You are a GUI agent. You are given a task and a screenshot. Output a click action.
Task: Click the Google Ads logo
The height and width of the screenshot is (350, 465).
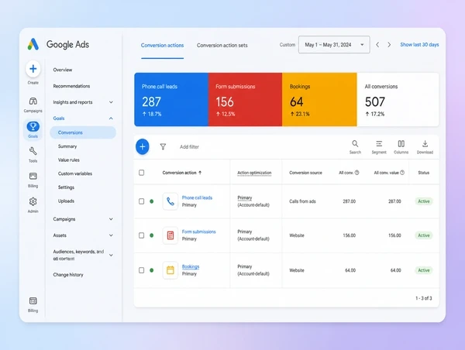coord(33,44)
